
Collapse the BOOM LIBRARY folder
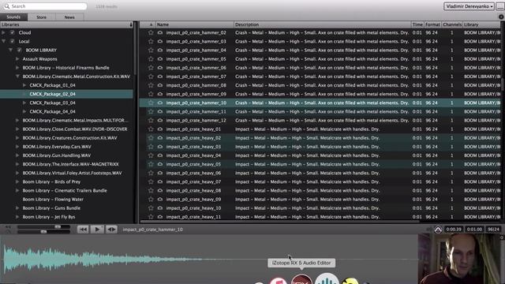tap(10, 50)
